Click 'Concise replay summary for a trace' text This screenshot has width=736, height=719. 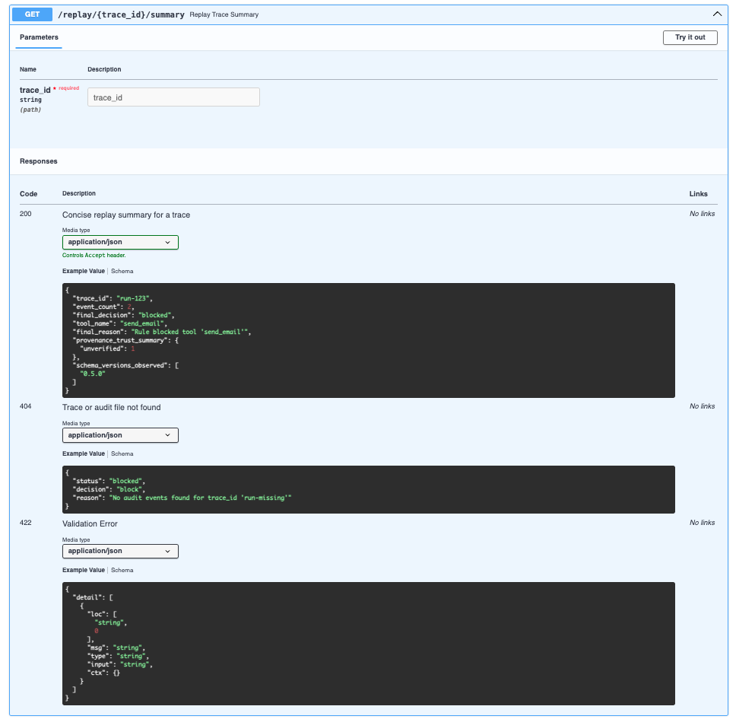click(x=126, y=215)
